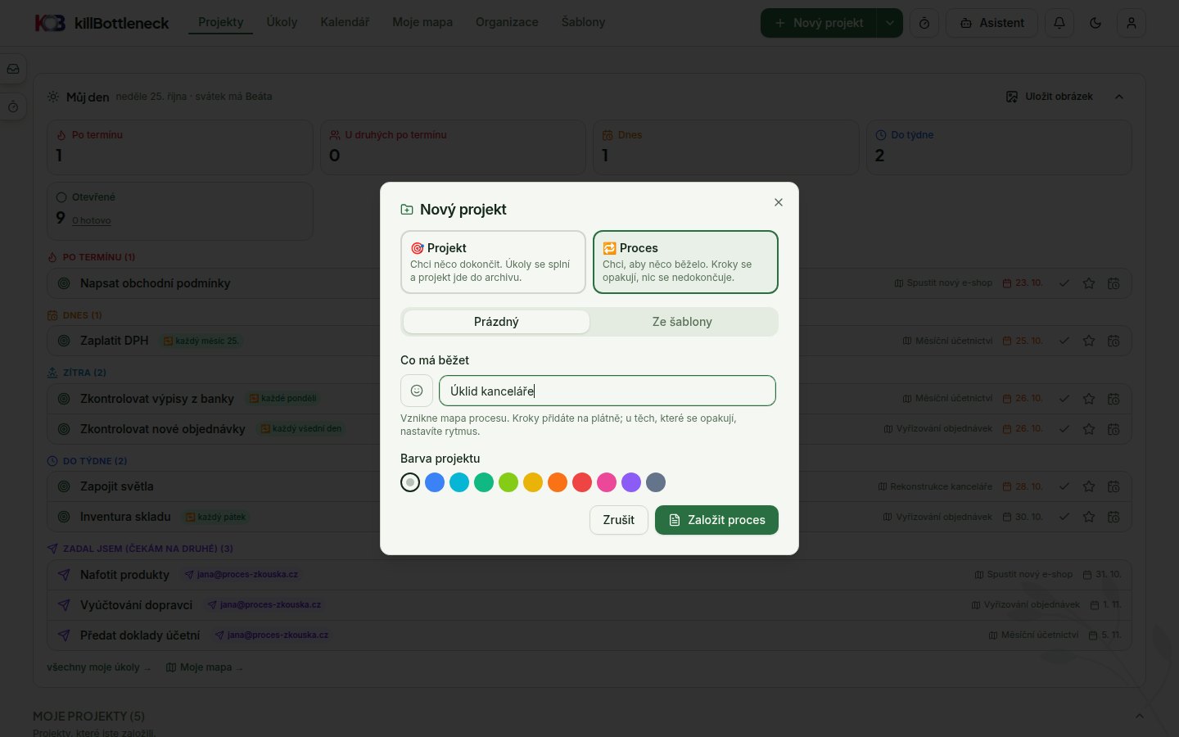Viewport: 1179px width, 737px height.
Task: Reschedule the Zapojit světla task via its calendar icon
Action: (x=1113, y=486)
